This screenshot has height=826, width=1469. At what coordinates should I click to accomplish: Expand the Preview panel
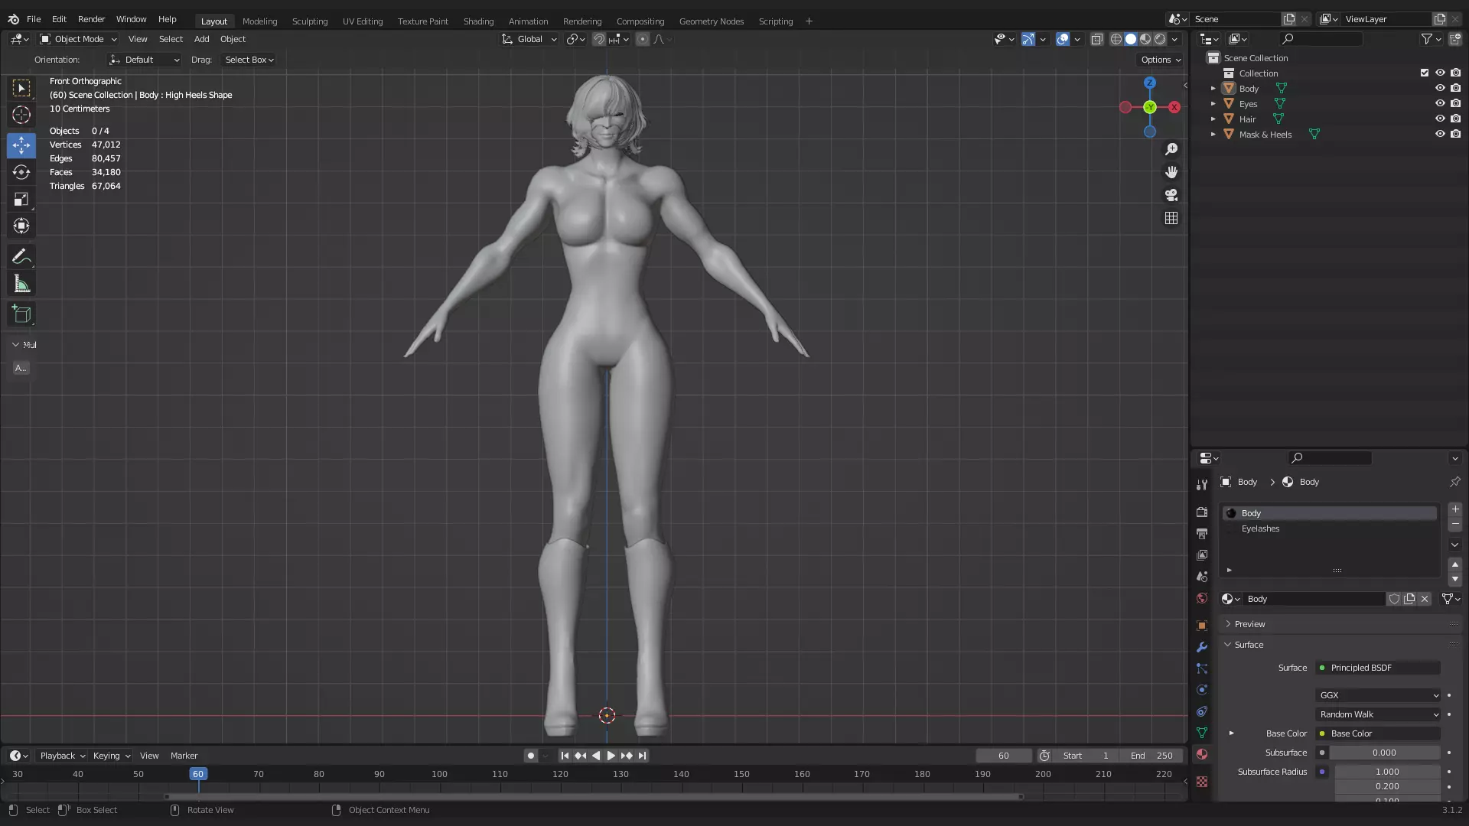point(1249,624)
